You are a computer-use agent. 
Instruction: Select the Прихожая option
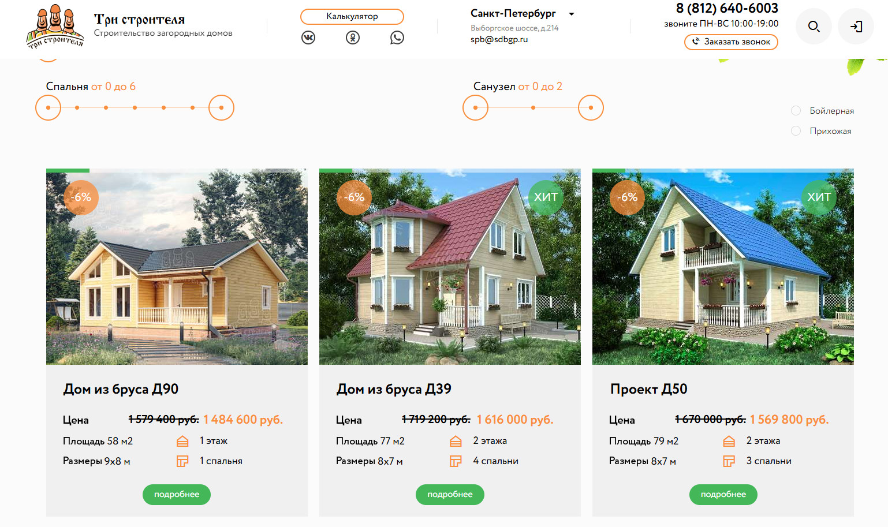[821, 131]
